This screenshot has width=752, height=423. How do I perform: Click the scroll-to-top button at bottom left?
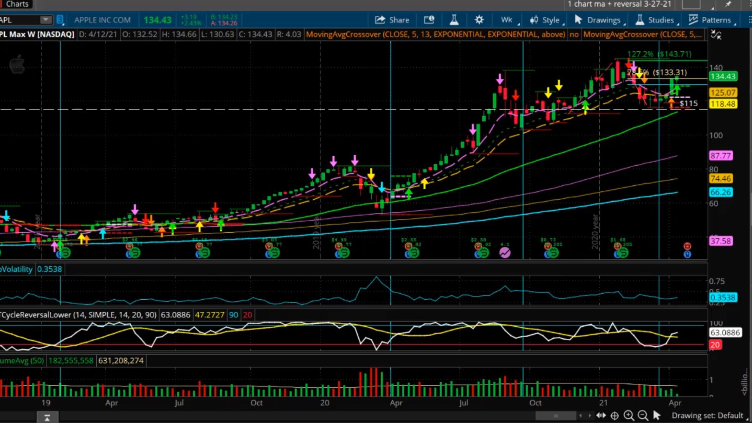[x=47, y=418]
